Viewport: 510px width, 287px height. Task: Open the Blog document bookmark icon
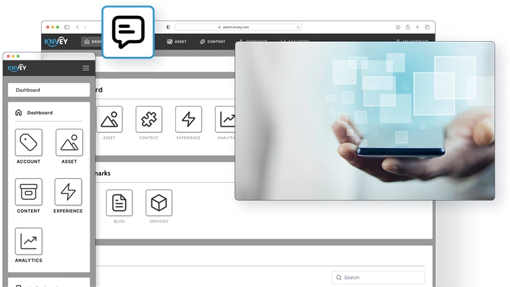(120, 203)
